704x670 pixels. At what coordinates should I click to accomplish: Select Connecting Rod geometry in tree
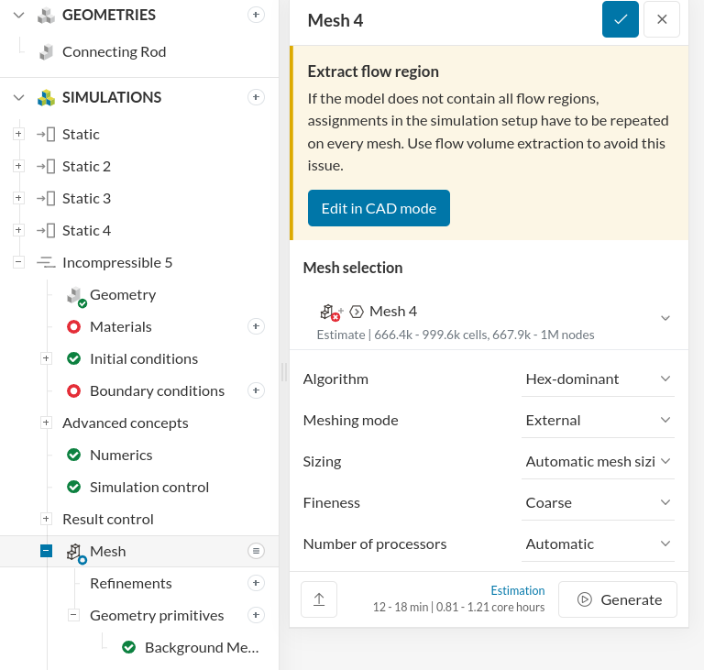(114, 51)
